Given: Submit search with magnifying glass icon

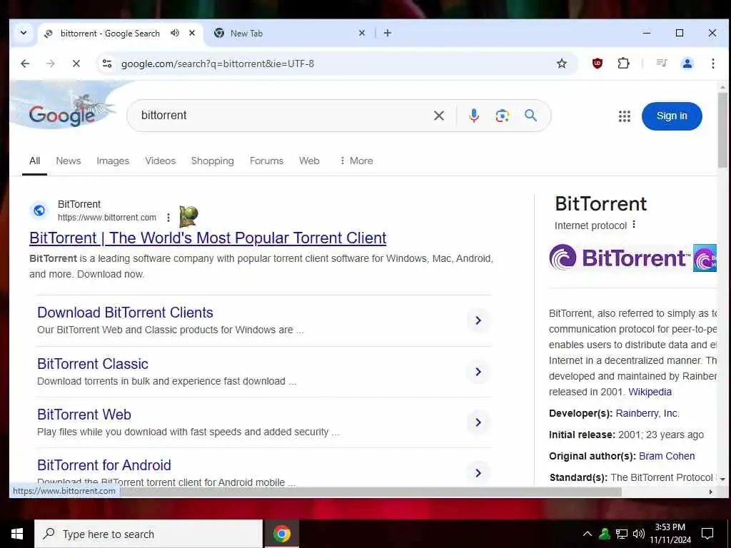Looking at the screenshot, I should [530, 116].
